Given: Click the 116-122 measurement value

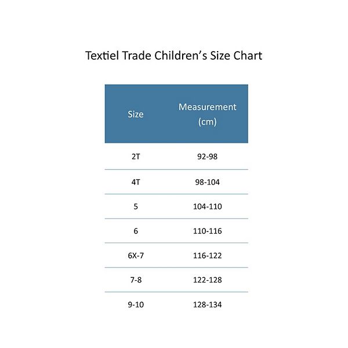Looking at the screenshot, I should point(207,255).
